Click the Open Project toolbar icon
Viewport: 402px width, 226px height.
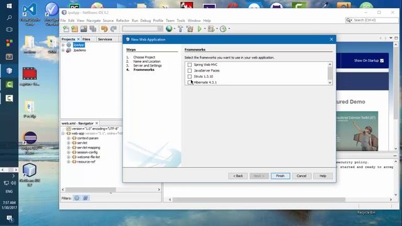point(84,29)
